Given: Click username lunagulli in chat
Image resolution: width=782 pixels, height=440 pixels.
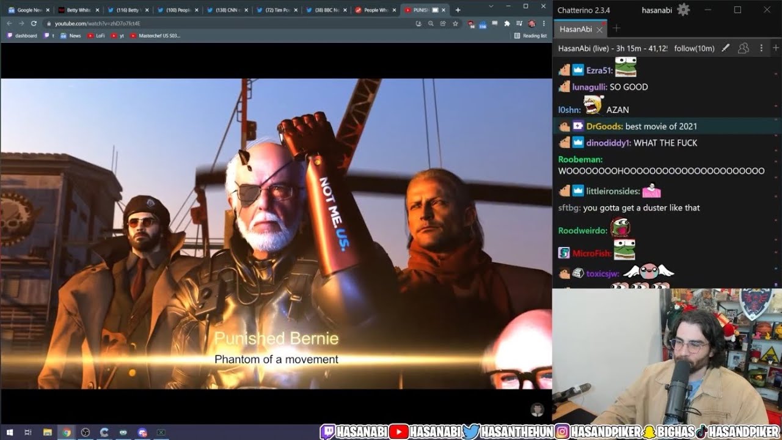Looking at the screenshot, I should [590, 87].
